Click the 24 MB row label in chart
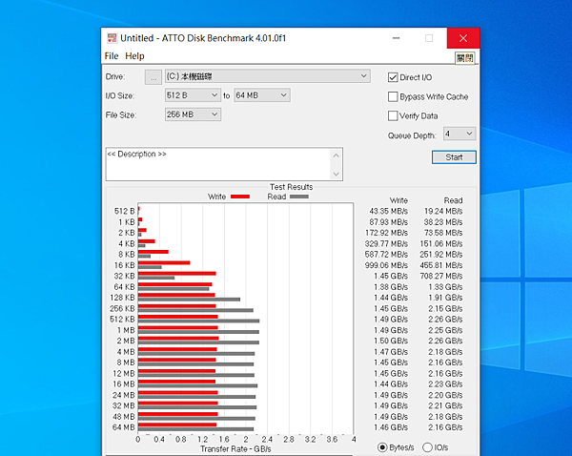Image resolution: width=572 pixels, height=456 pixels. click(123, 395)
